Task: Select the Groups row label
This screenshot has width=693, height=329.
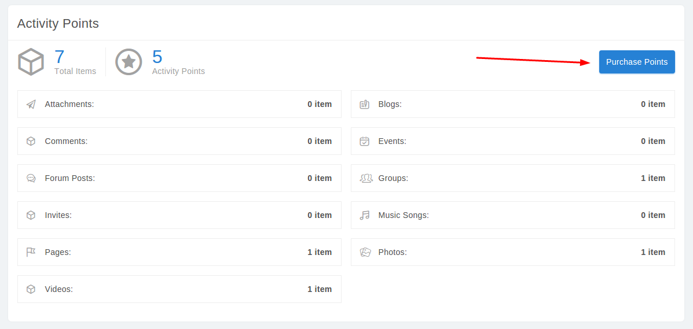Action: [393, 178]
